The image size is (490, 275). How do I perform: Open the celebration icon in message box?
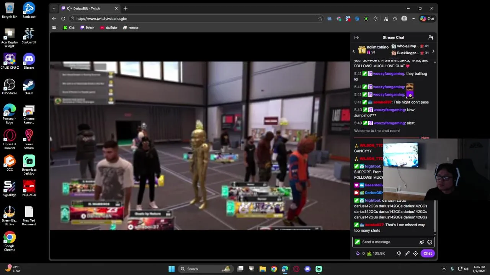421,242
